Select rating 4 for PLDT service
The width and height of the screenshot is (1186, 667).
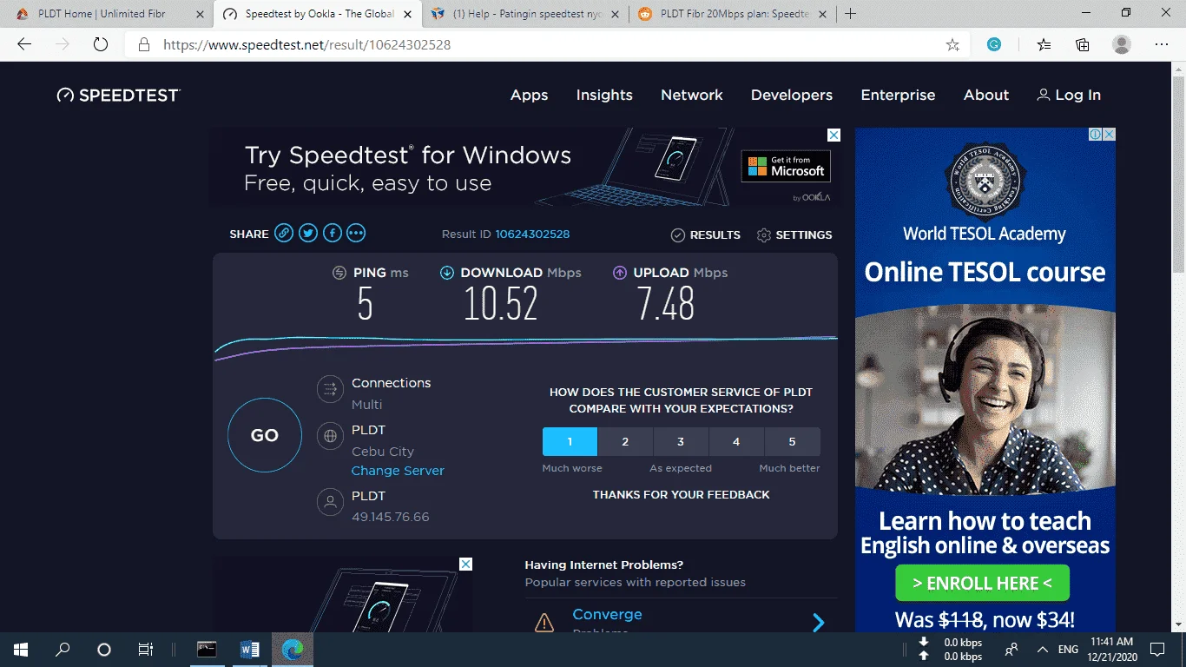736,442
